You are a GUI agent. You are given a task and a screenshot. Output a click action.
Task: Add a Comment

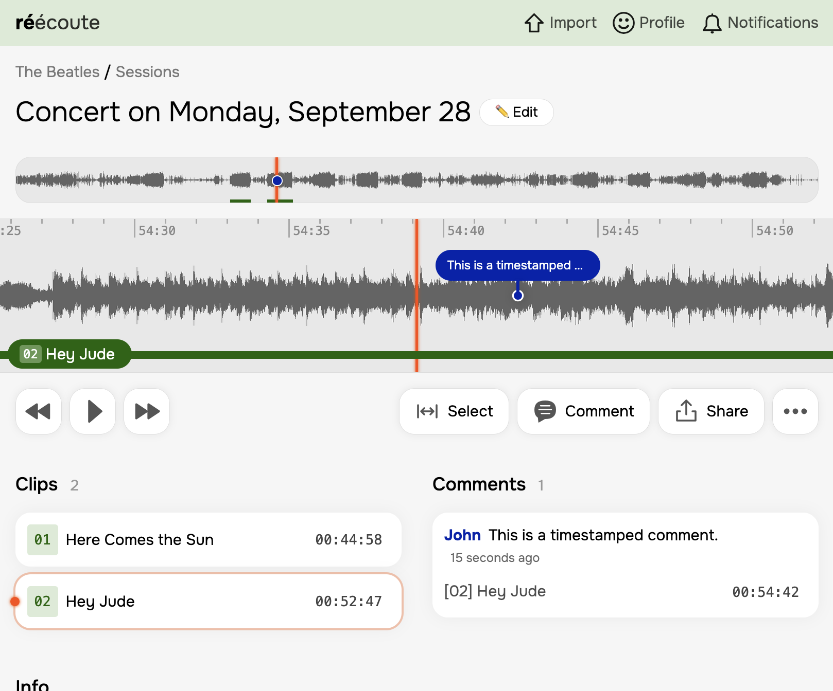[x=583, y=411]
